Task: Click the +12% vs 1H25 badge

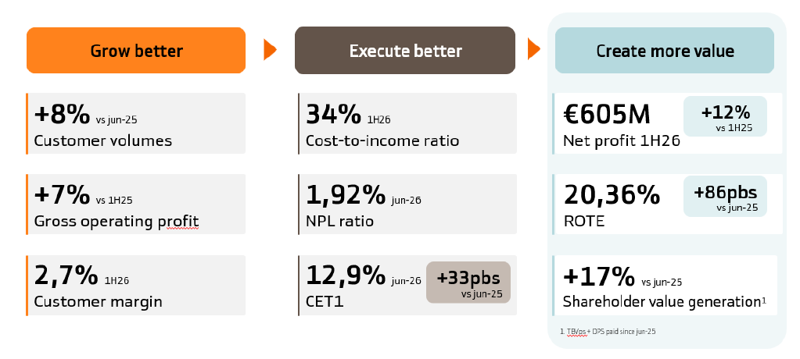Action: pos(725,116)
